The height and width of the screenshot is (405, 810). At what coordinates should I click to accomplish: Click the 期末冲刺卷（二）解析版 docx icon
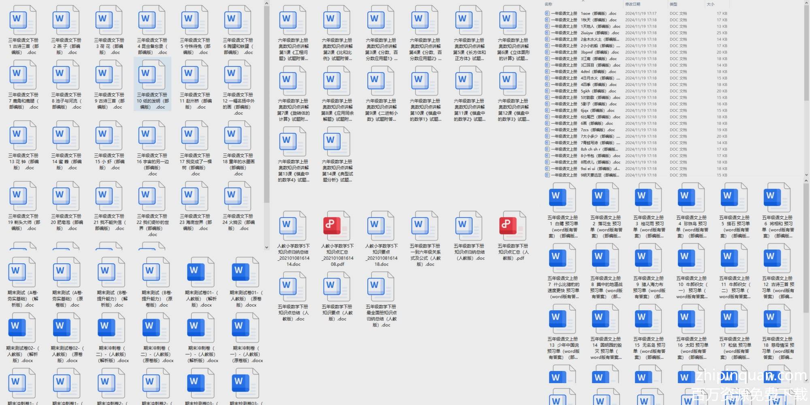tap(111, 328)
